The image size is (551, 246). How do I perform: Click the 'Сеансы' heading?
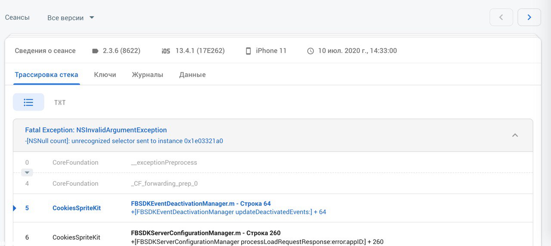[17, 18]
